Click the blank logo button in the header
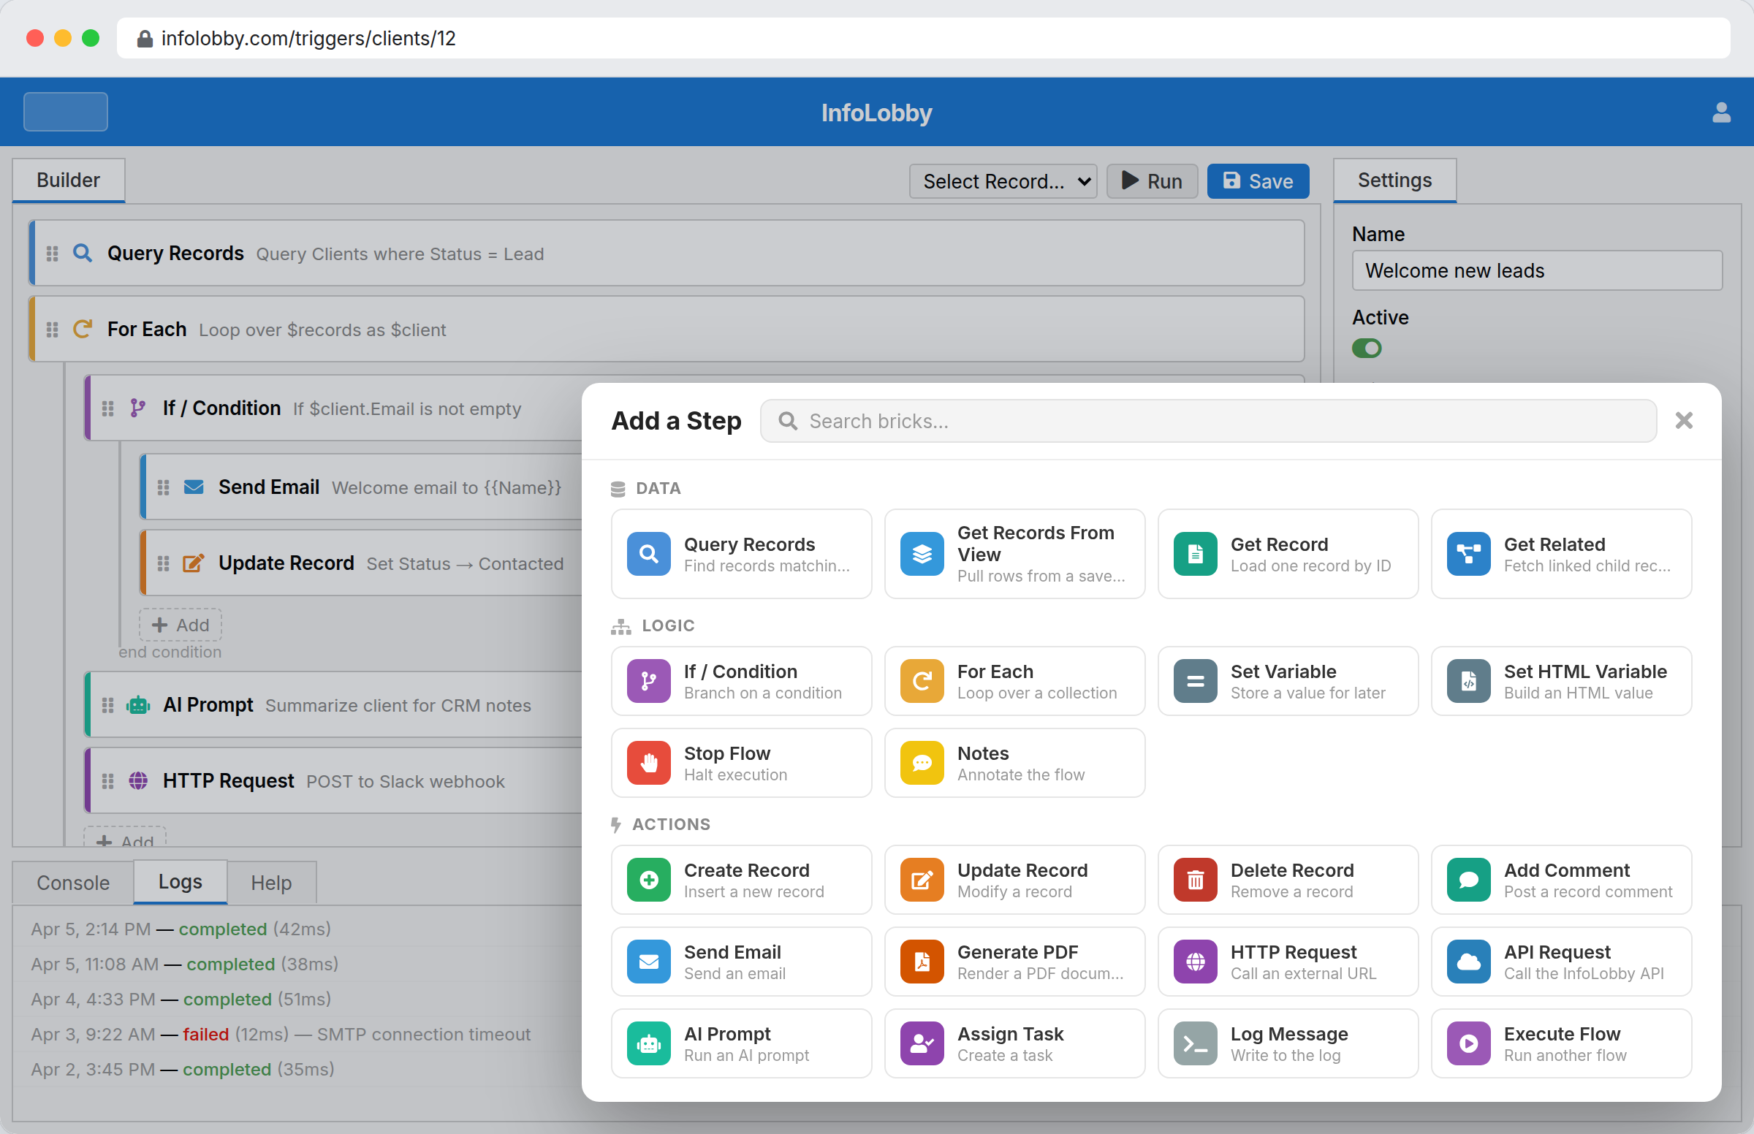 pyautogui.click(x=66, y=112)
